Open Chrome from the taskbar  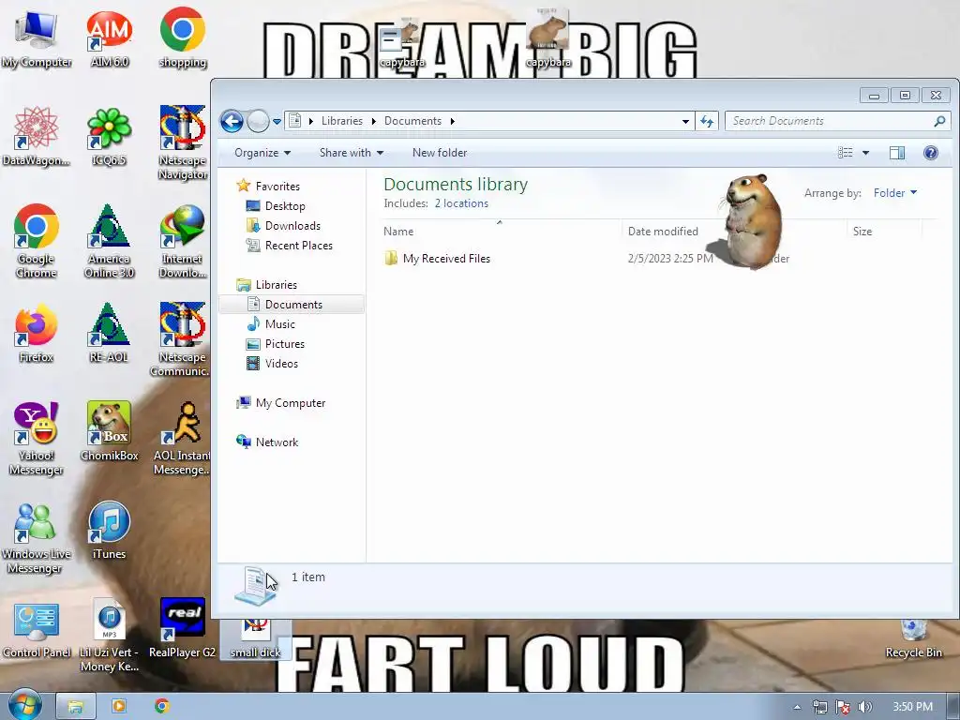pos(161,707)
